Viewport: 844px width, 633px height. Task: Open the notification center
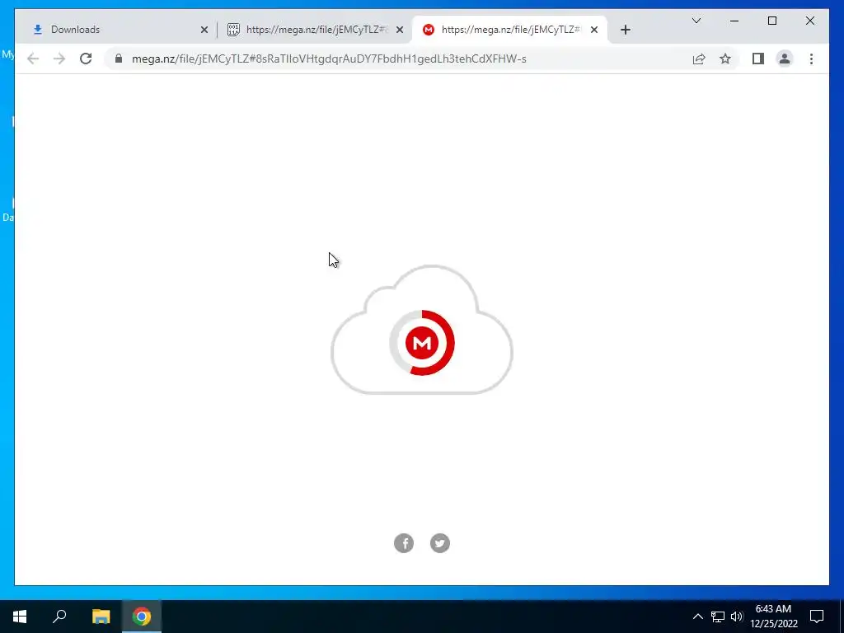(x=817, y=617)
